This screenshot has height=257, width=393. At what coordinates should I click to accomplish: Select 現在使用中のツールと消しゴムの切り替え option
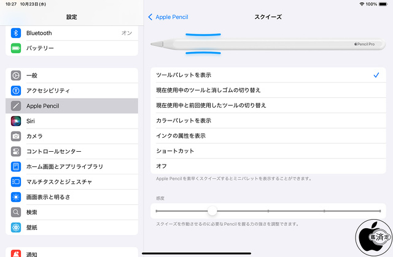(268, 90)
